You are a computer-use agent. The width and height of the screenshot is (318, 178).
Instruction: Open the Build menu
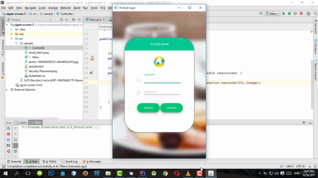click(x=77, y=8)
